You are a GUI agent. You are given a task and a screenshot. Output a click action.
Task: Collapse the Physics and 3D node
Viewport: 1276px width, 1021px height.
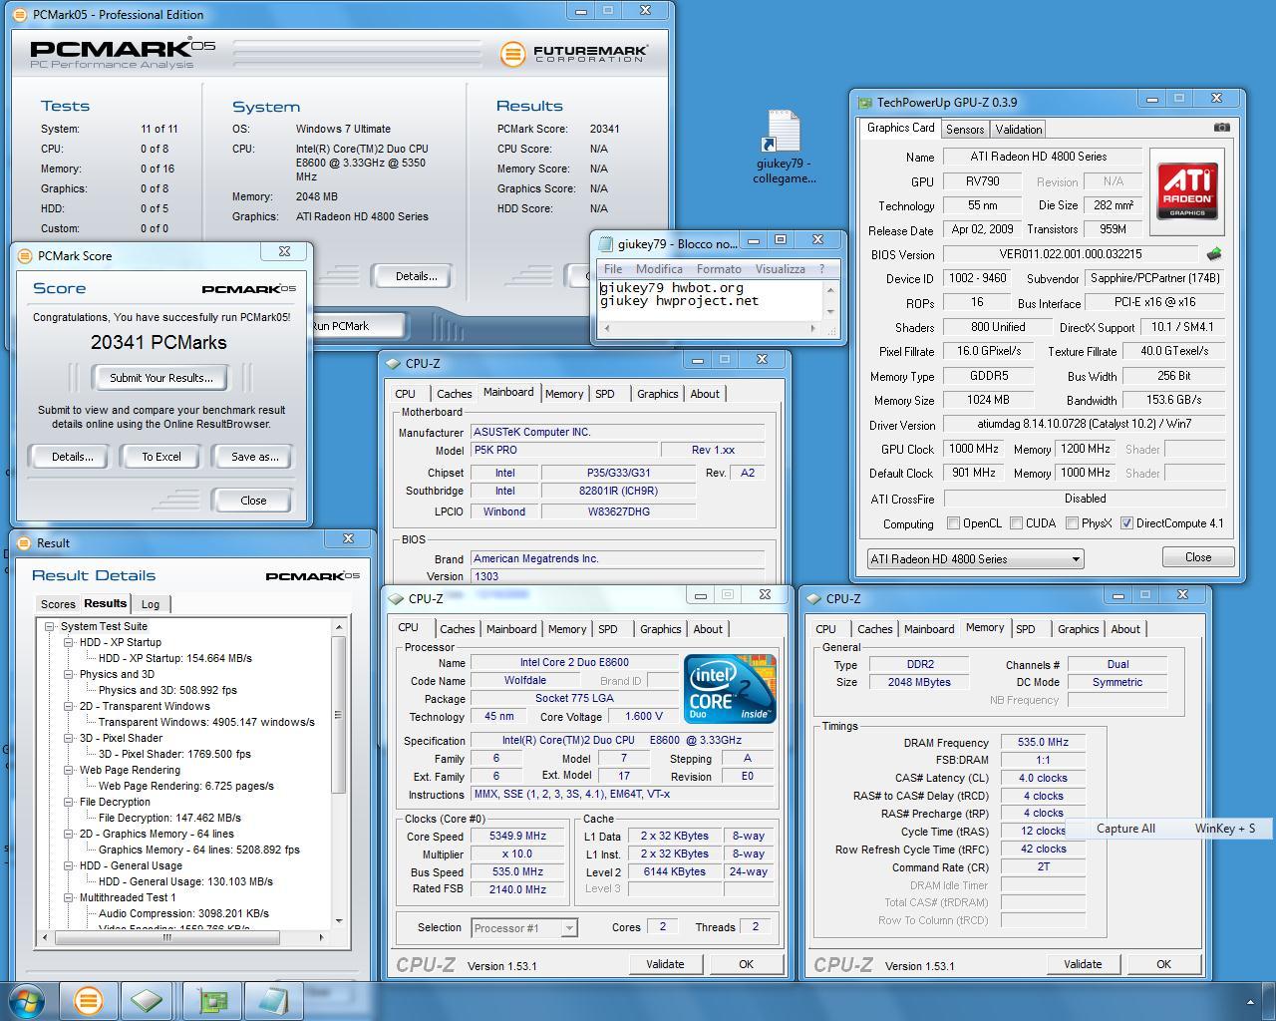pos(69,674)
